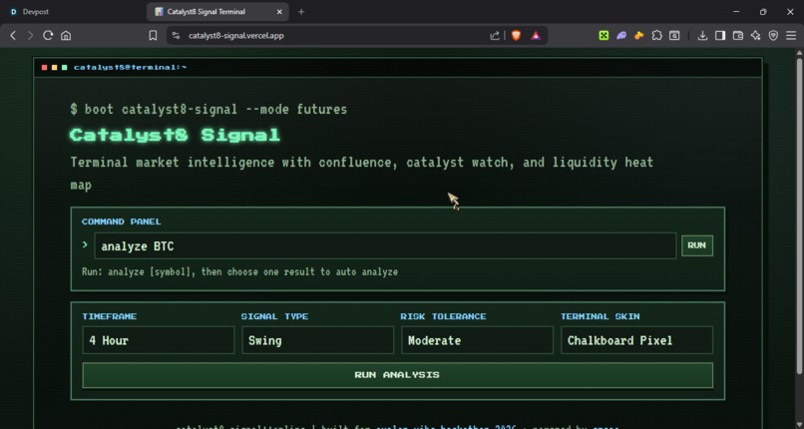Click the COMMAND PANEL label
The width and height of the screenshot is (804, 429).
122,221
